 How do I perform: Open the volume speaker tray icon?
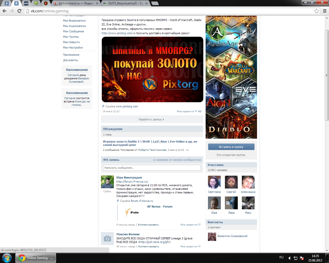click(289, 258)
